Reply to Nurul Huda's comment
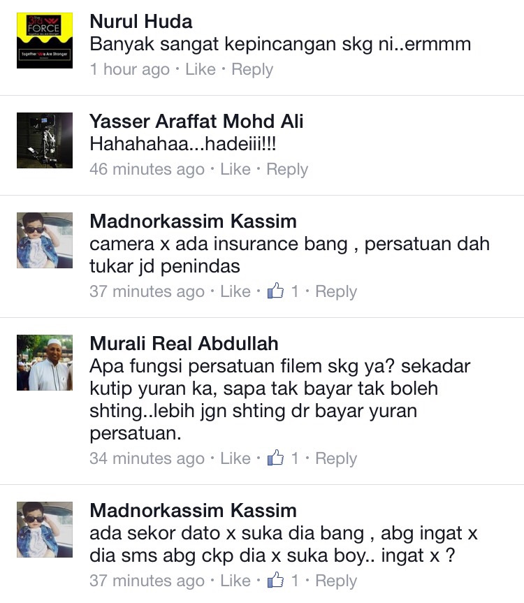Screen dimensions: 524x603 [x=252, y=70]
